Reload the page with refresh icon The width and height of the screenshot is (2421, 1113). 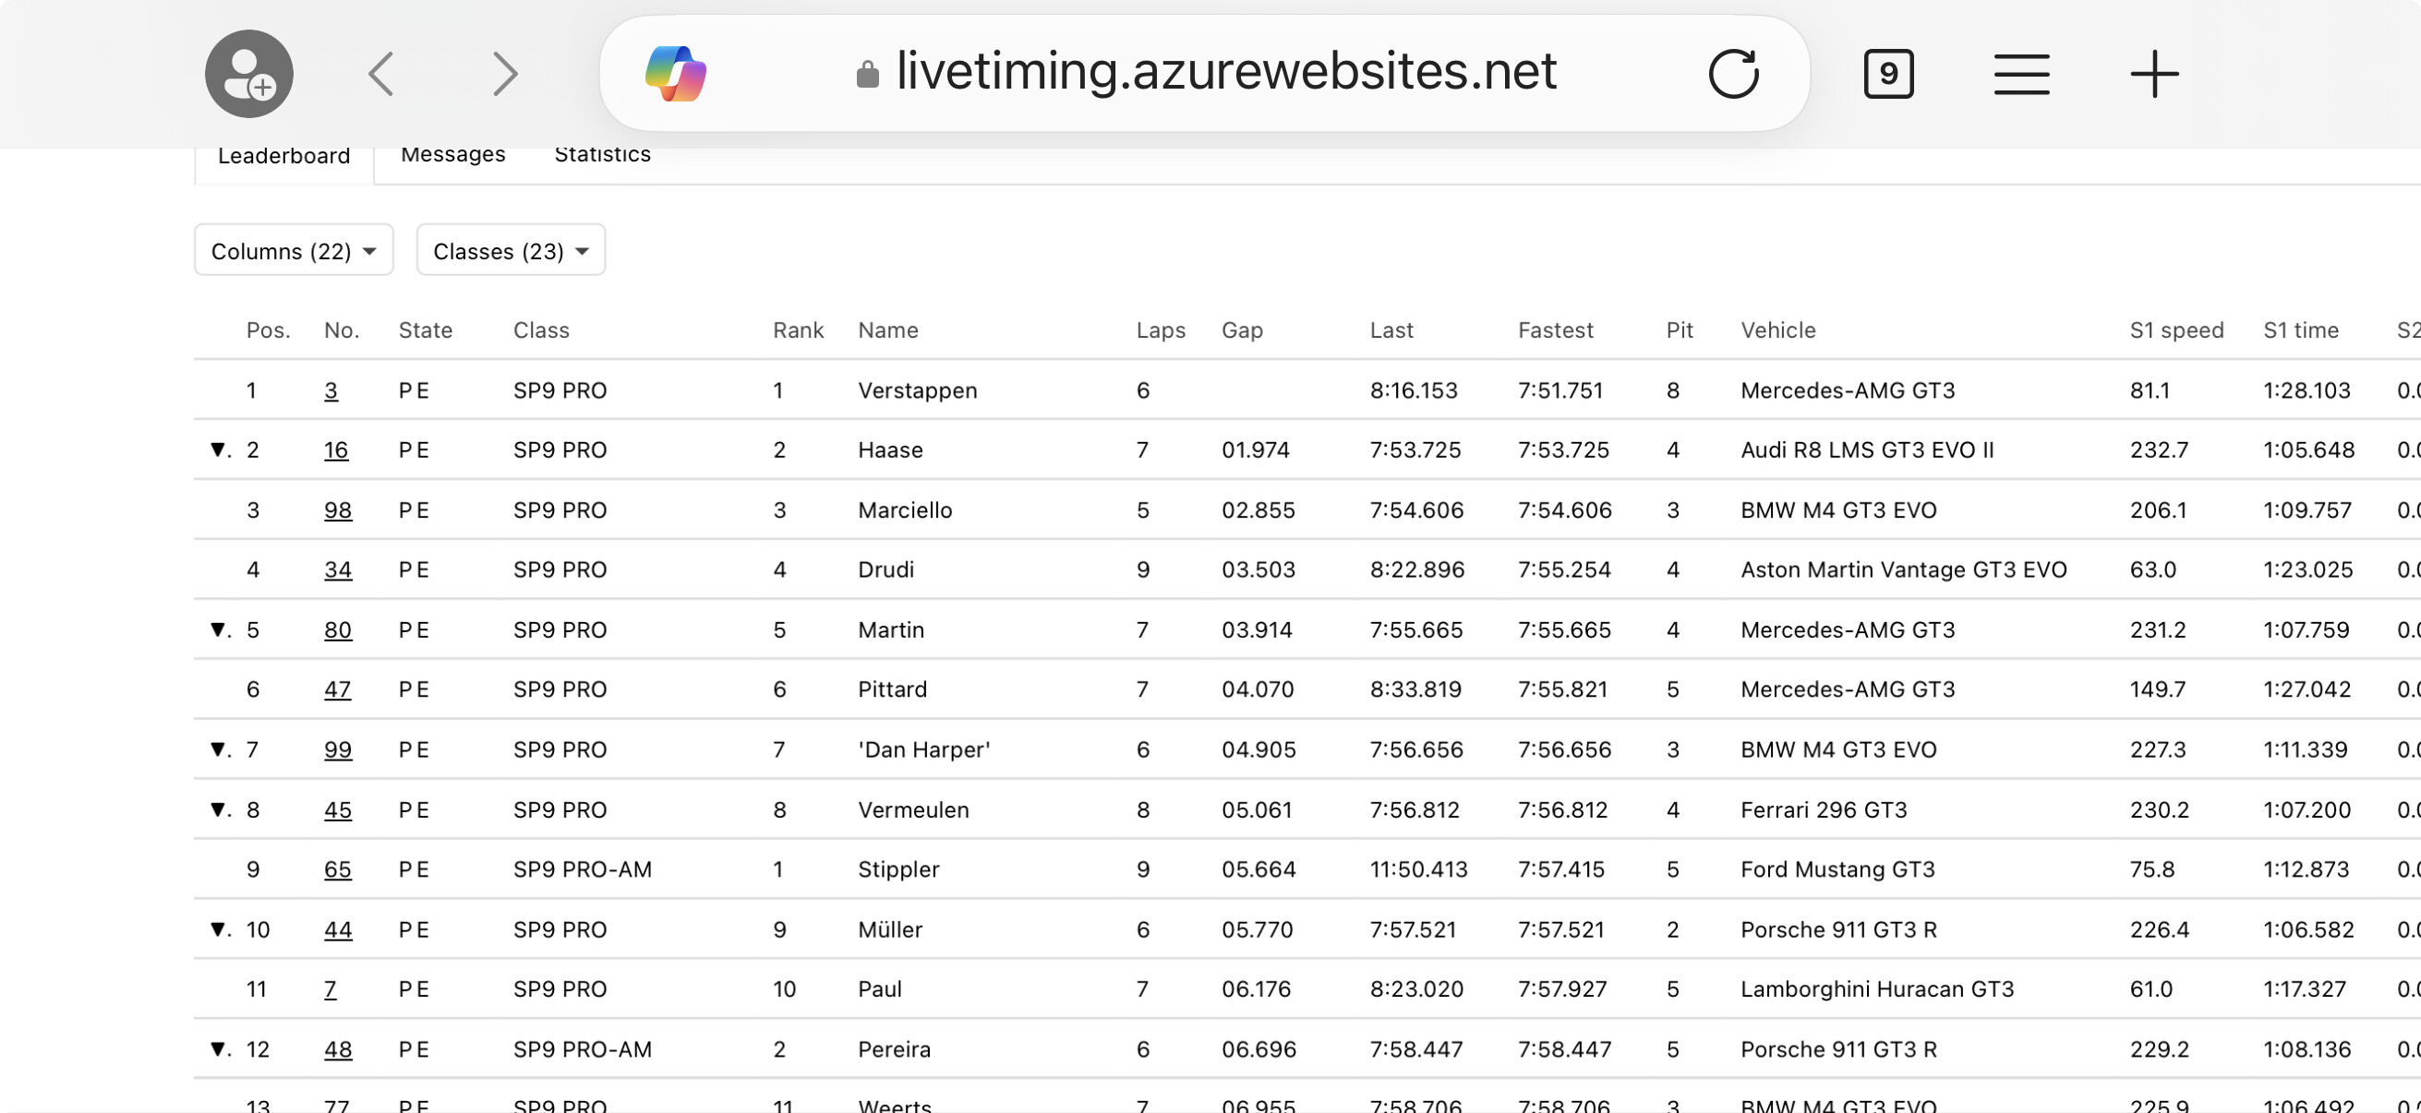tap(1733, 73)
